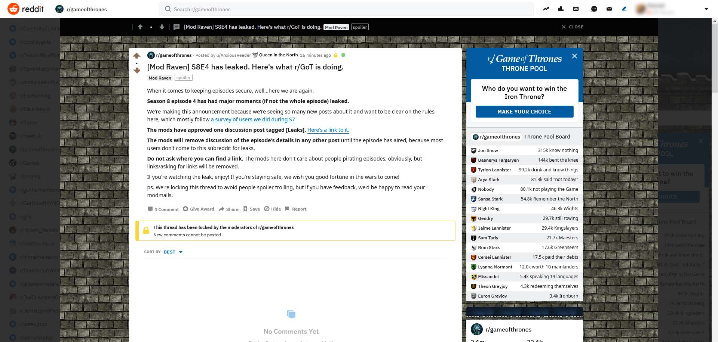Viewport: 718px width, 342px height.
Task: Open the chat bubble icon
Action: click(594, 9)
